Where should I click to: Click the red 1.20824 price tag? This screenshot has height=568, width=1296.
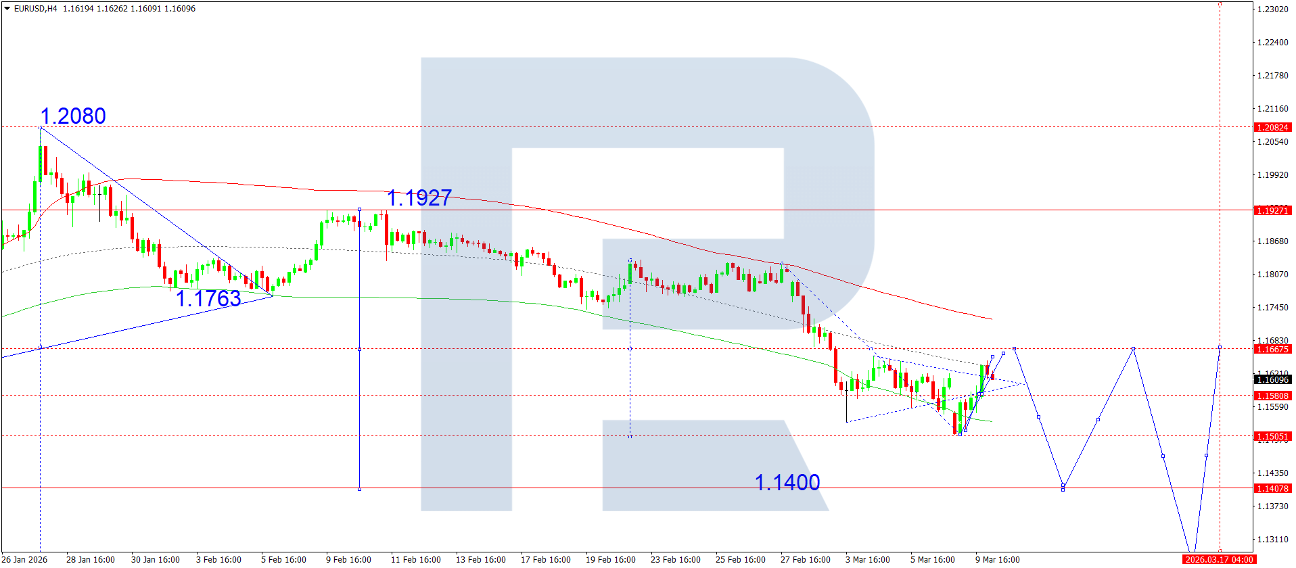(x=1272, y=128)
